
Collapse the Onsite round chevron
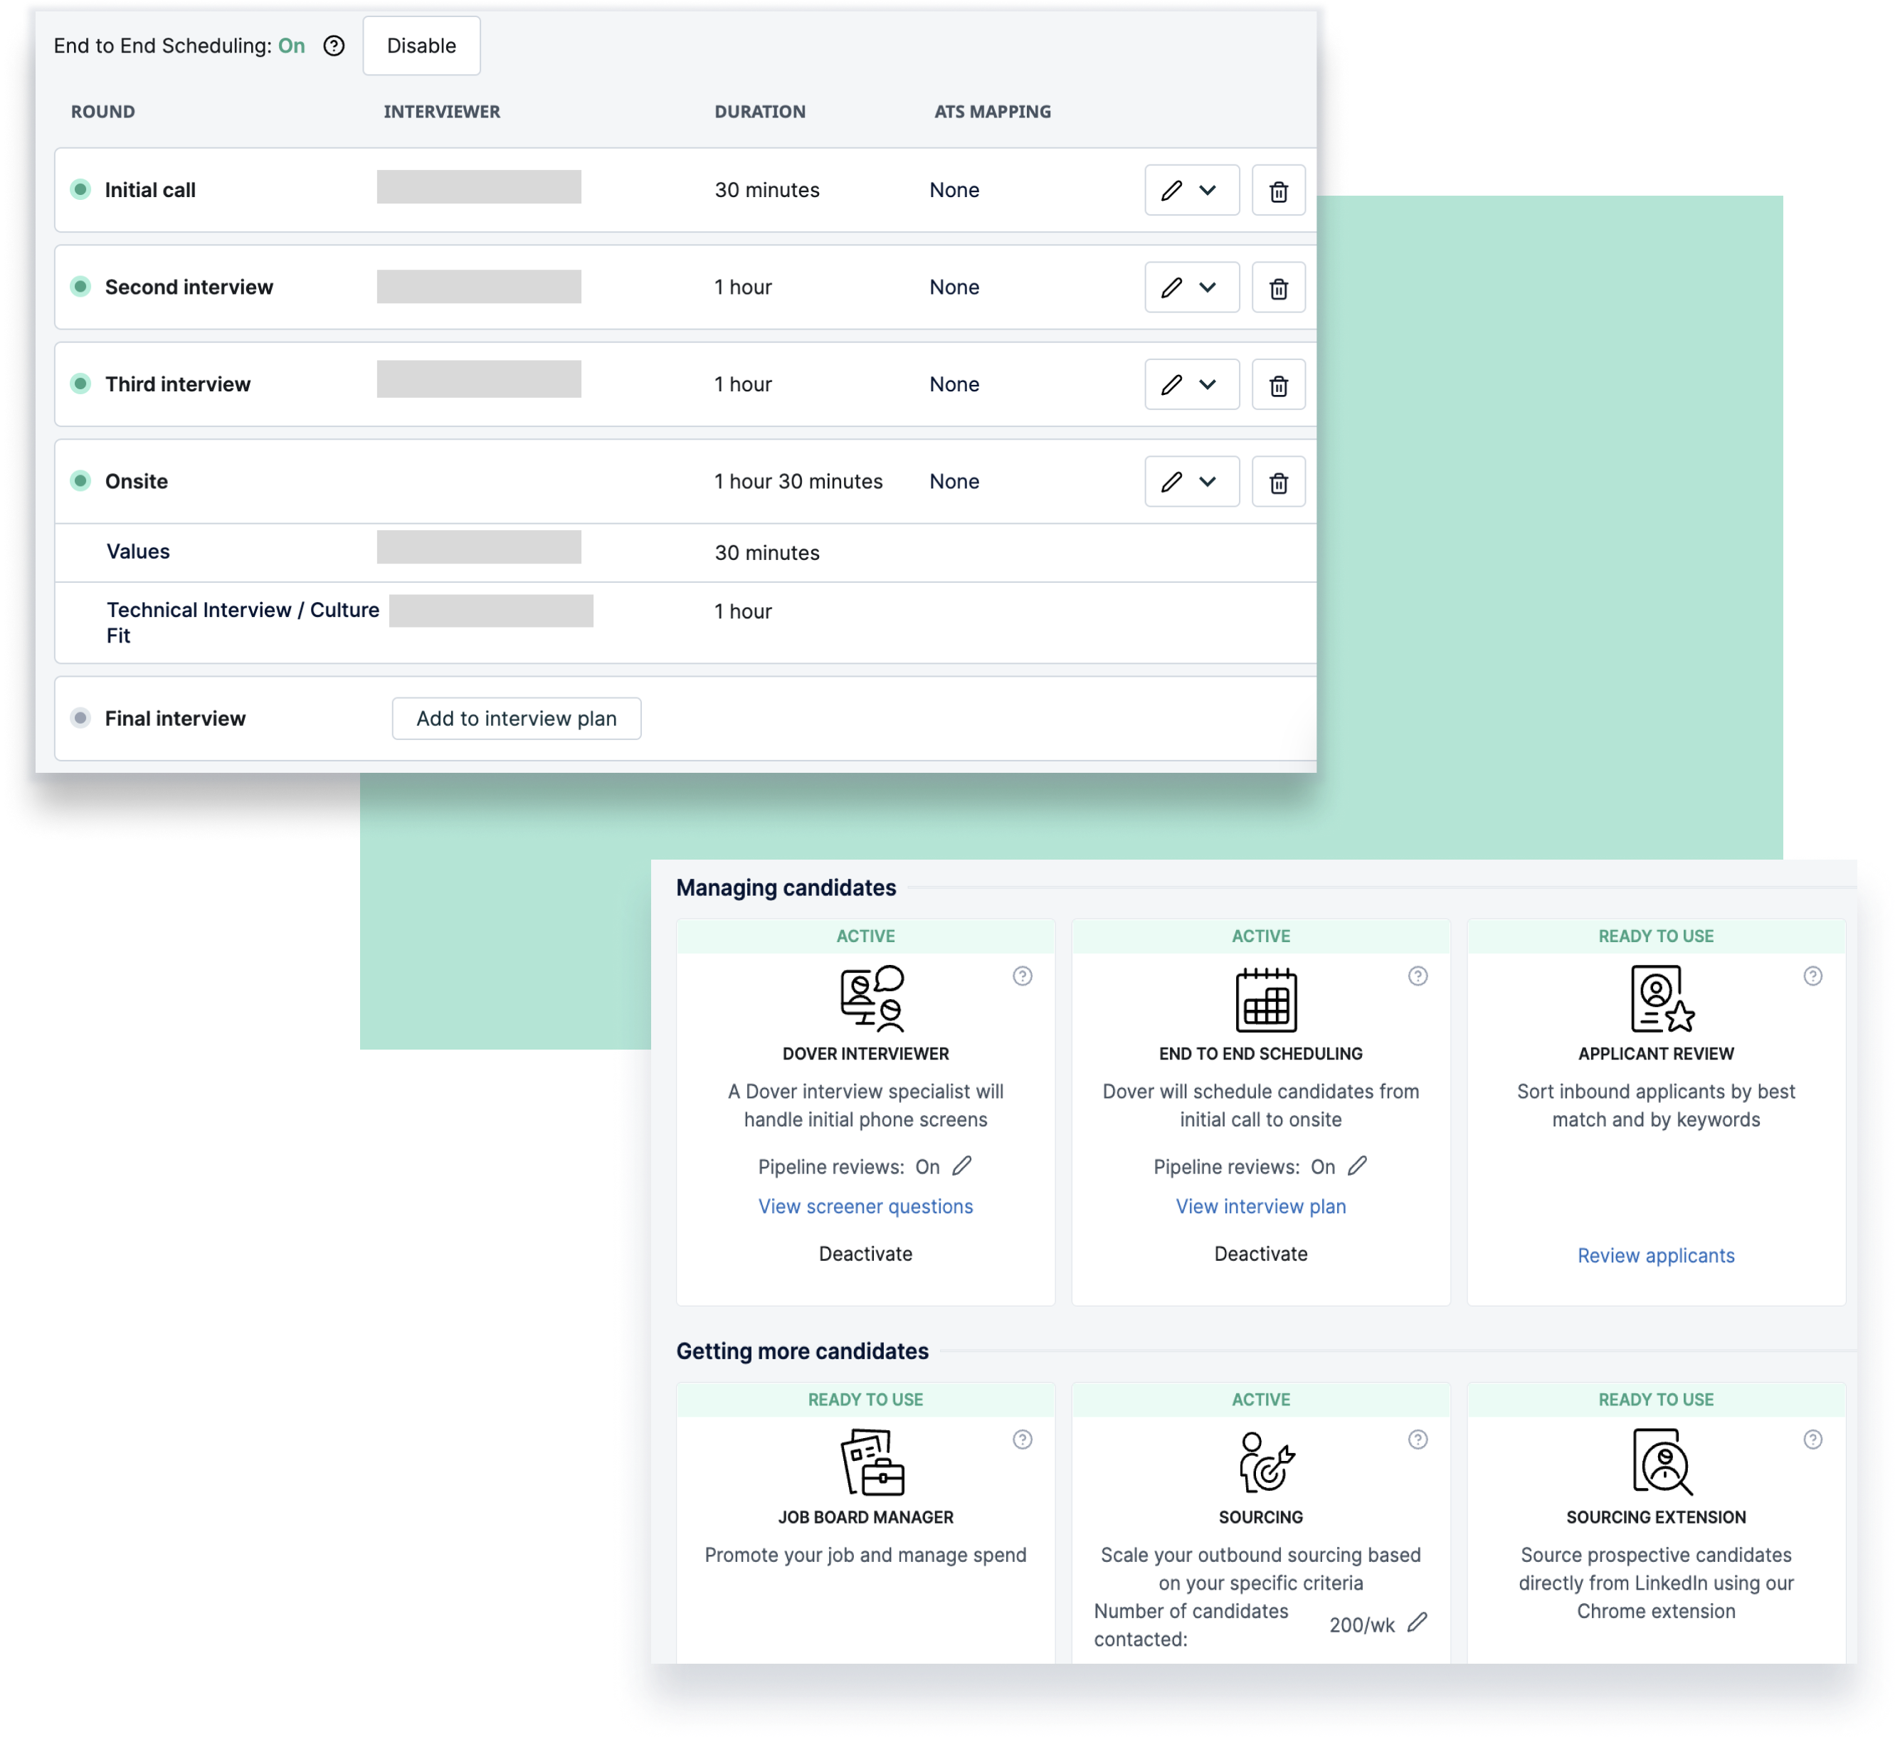click(1208, 482)
